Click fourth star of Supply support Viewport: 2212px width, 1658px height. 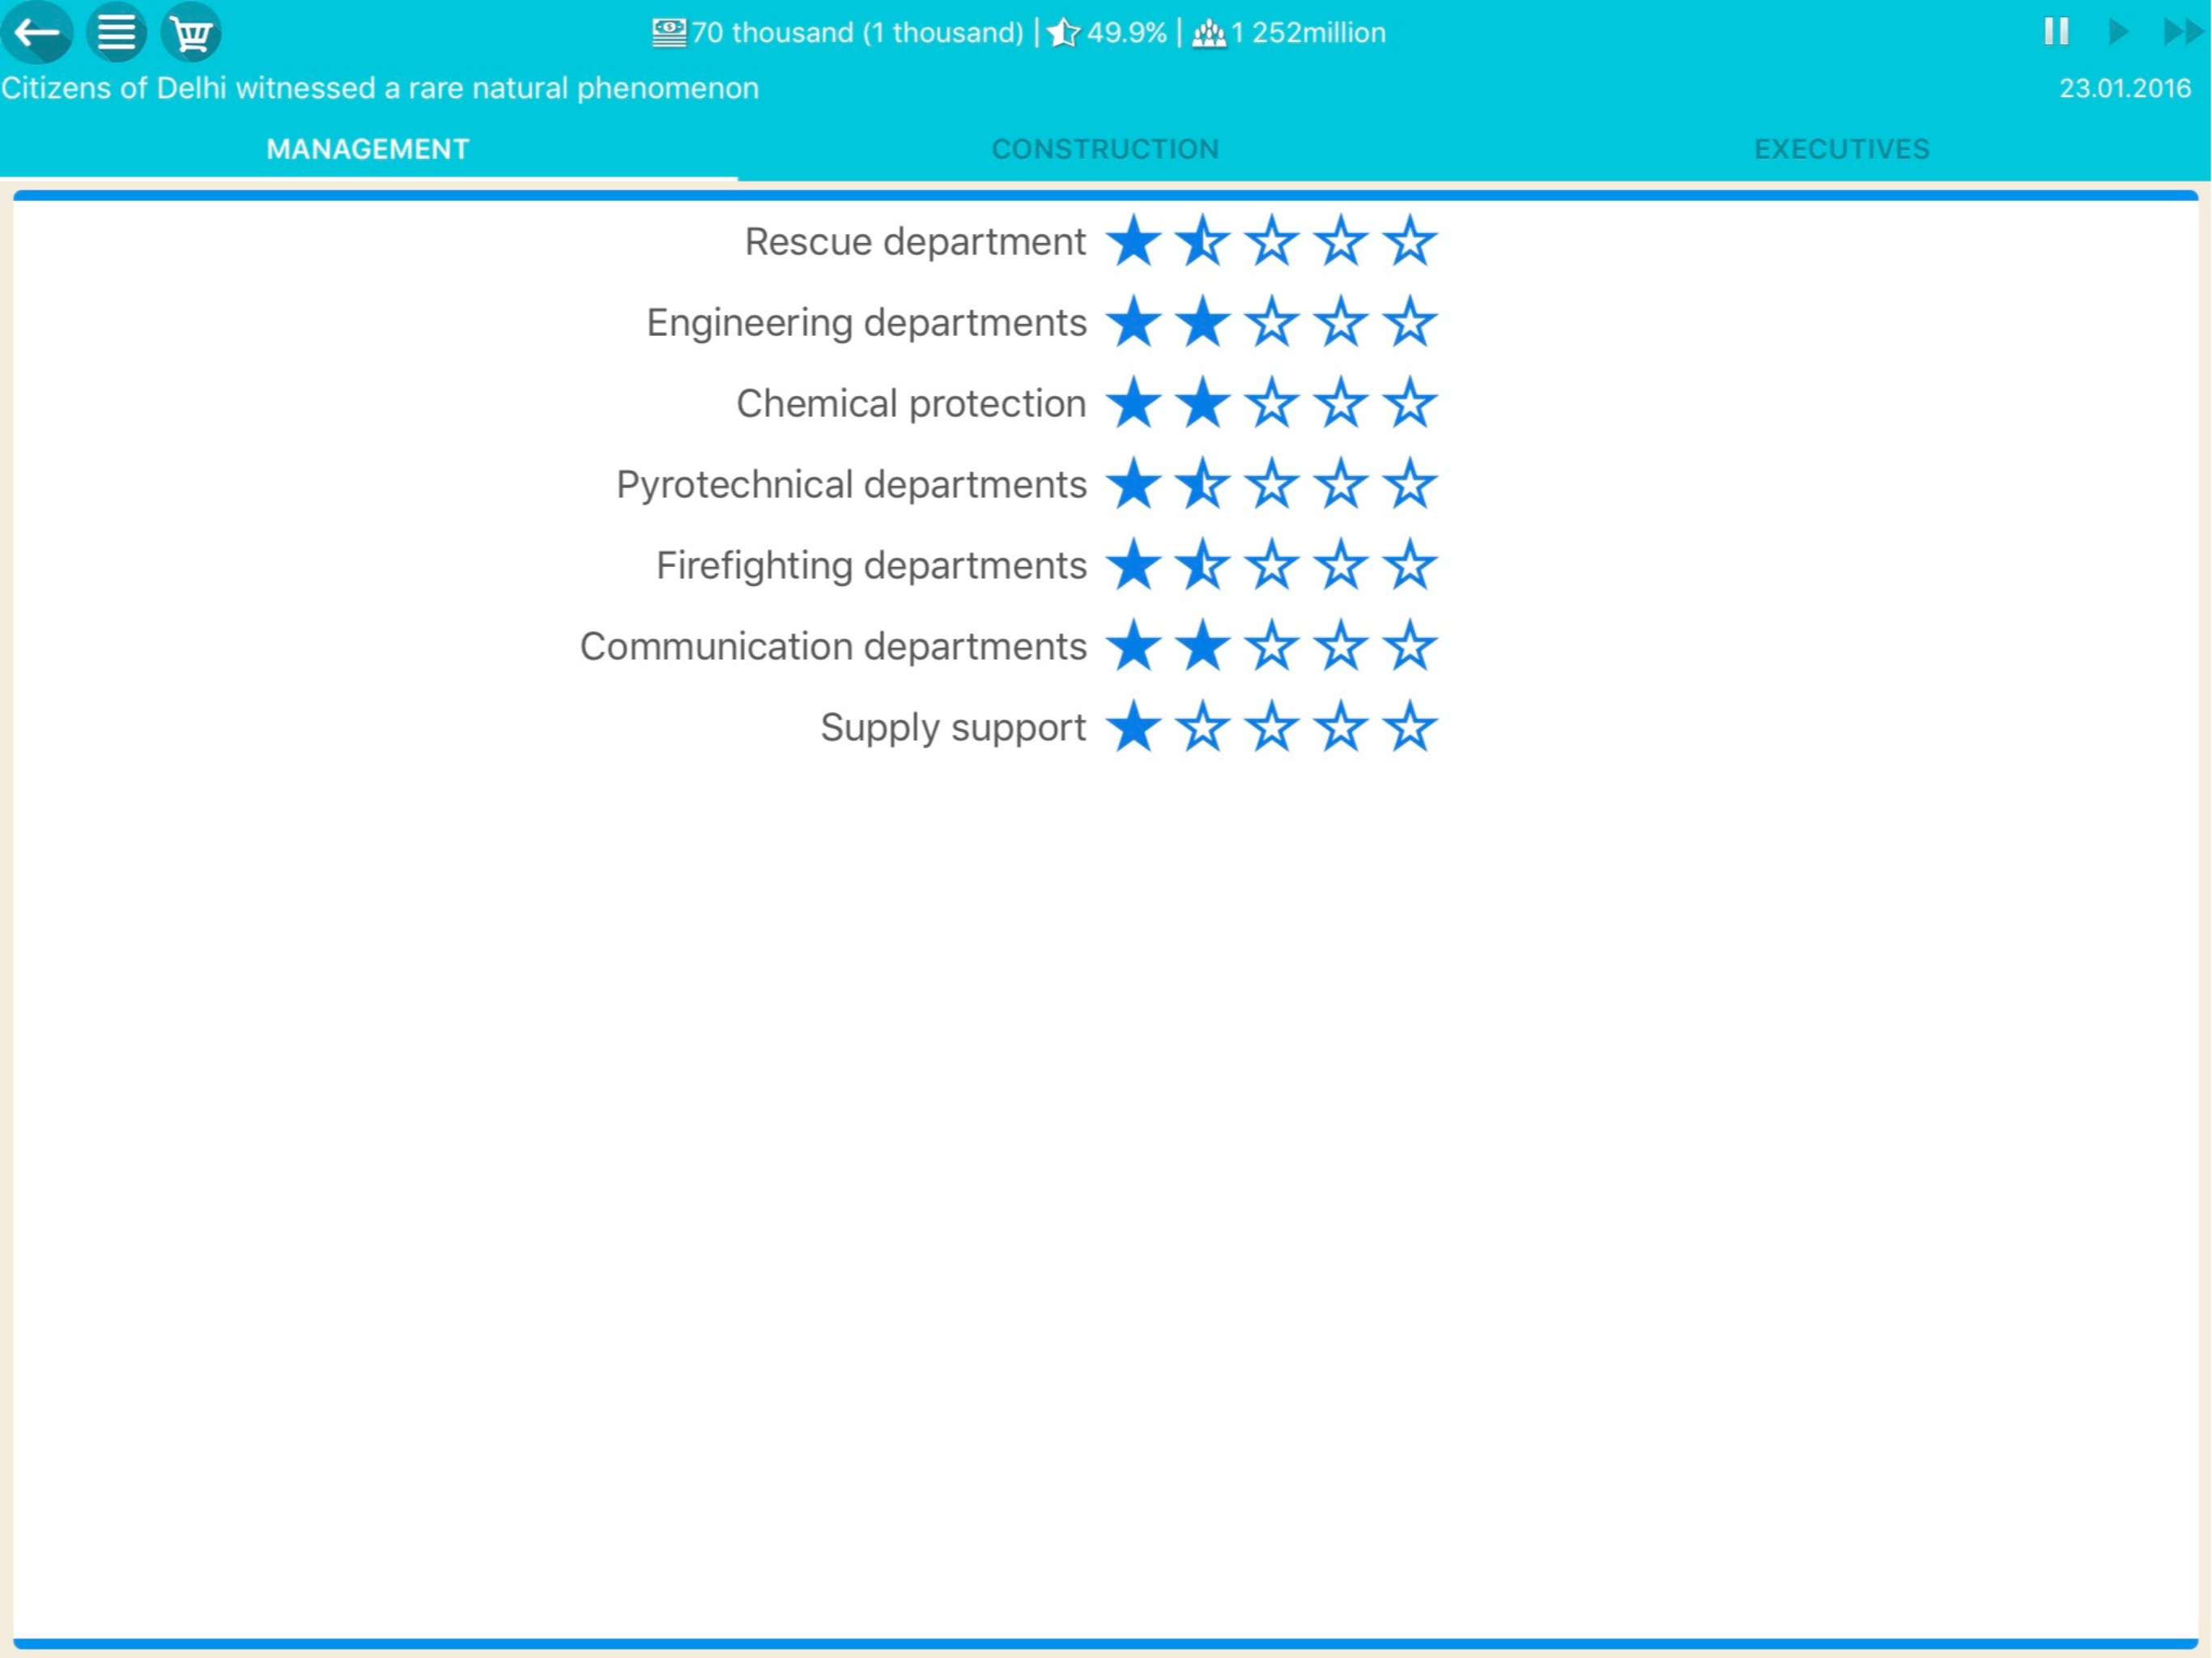point(1340,728)
